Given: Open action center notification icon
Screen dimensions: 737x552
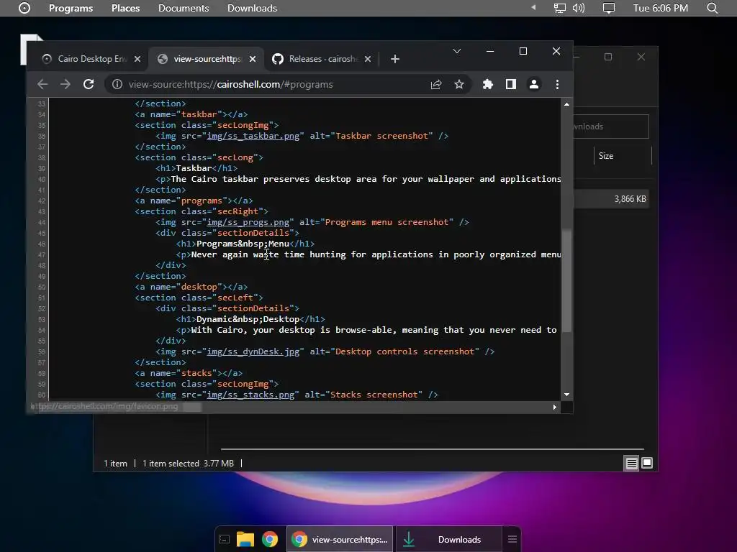Looking at the screenshot, I should [609, 8].
